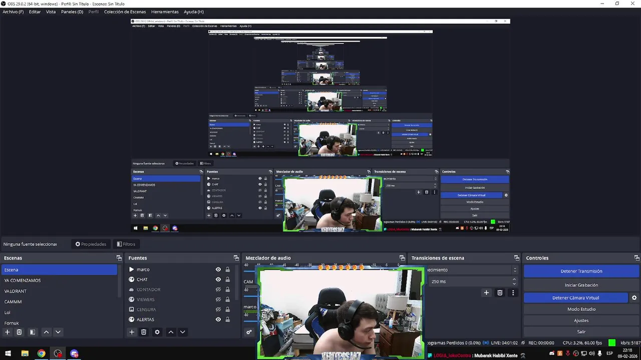
Task: Show the VIEWERS source
Action: click(218, 299)
